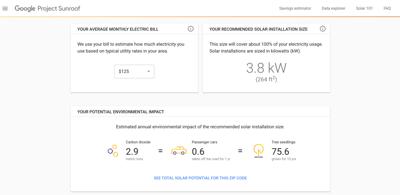400x195 pixels.
Task: Click the 3.8 kW installation size value
Action: [x=266, y=68]
